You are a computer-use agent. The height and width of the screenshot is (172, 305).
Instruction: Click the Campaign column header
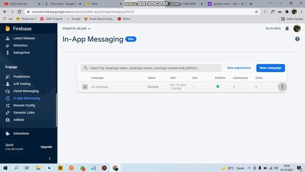tap(97, 78)
